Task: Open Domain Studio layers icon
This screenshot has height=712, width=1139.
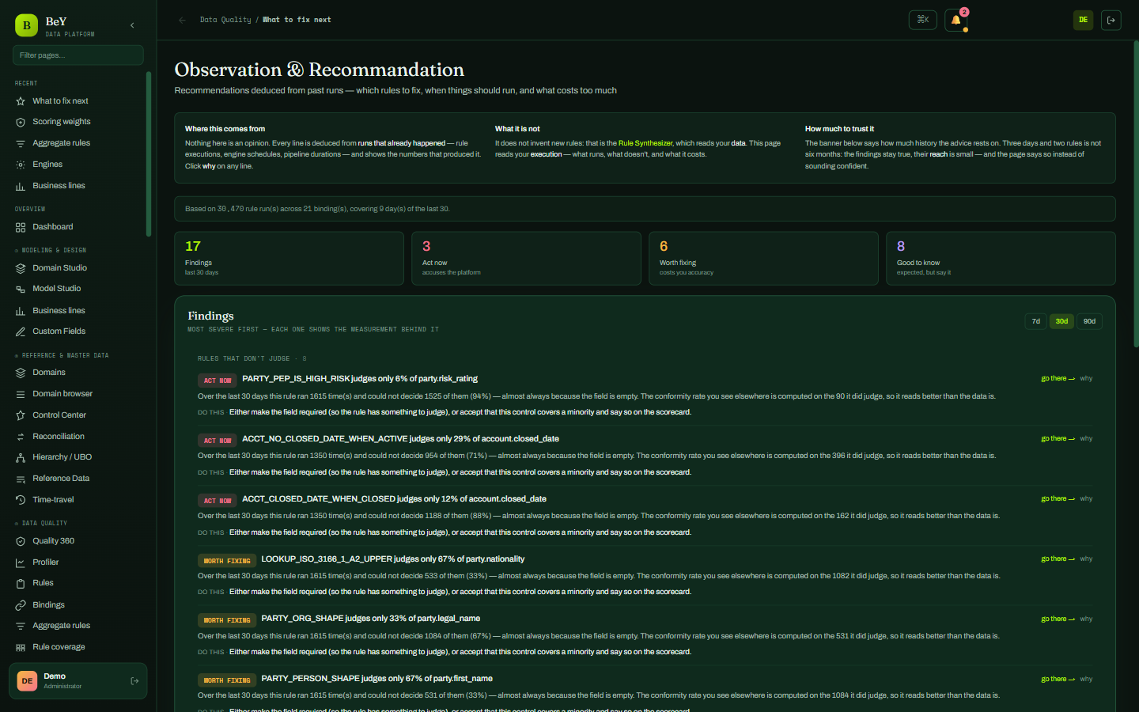Action: [21, 268]
